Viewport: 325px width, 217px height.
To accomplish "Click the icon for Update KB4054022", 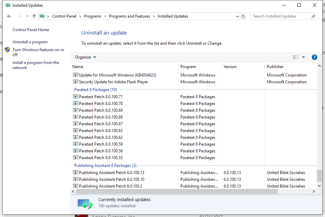I will pos(75,75).
